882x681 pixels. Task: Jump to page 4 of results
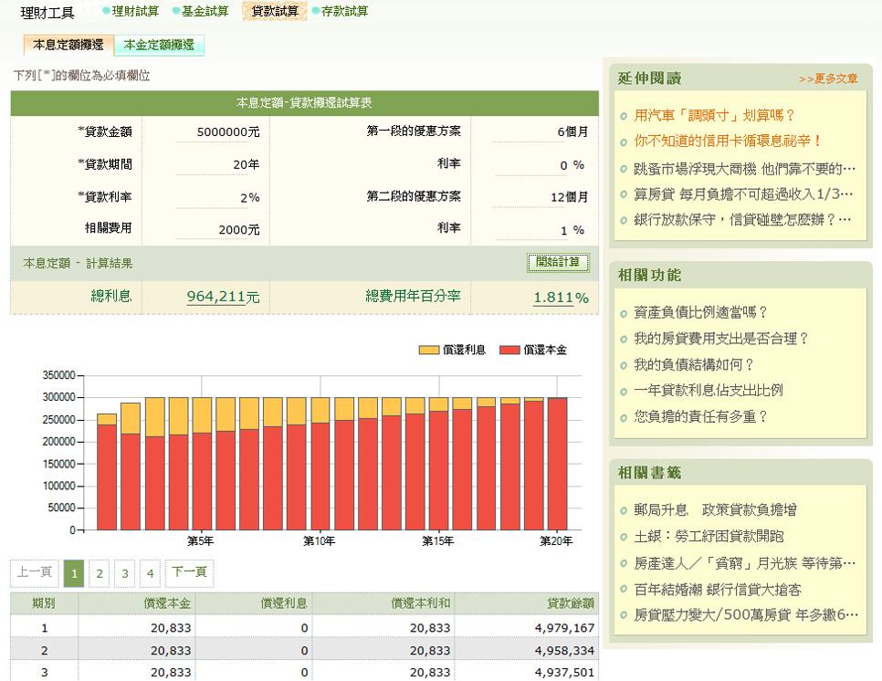pos(150,574)
